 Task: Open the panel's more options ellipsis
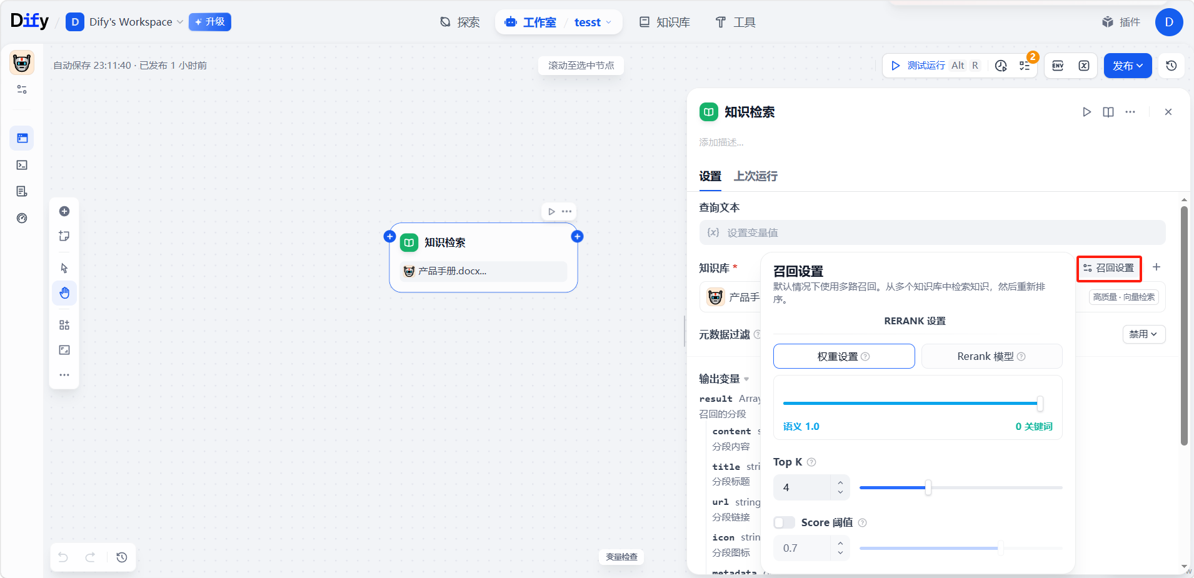[x=1130, y=112]
